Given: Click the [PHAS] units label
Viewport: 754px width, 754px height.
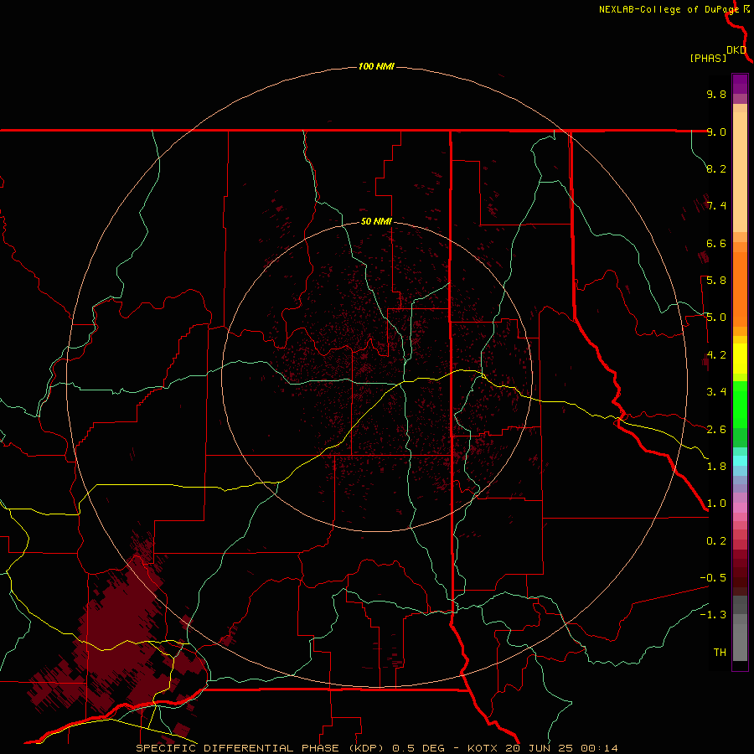Looking at the screenshot, I should pyautogui.click(x=708, y=58).
